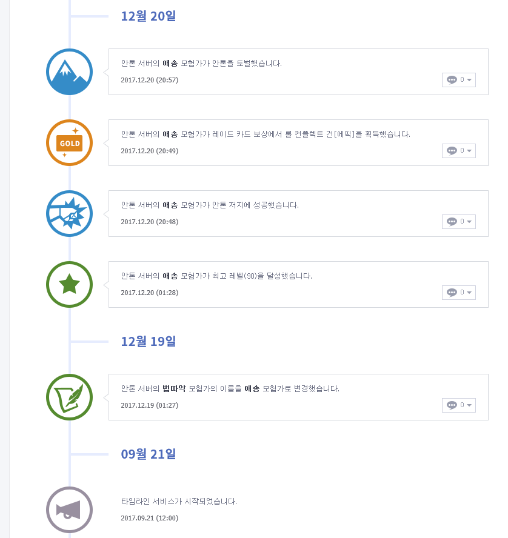Click the green star max level icon
Viewport: 508px width, 538px height.
69,284
